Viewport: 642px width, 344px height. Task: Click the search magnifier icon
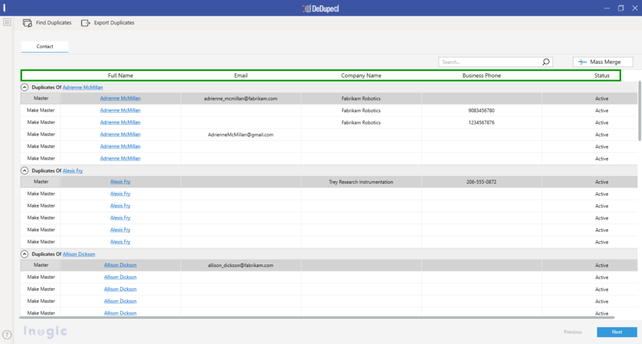[x=546, y=62]
